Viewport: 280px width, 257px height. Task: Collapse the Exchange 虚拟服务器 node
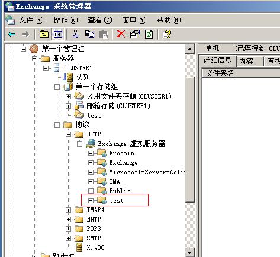(x=79, y=144)
